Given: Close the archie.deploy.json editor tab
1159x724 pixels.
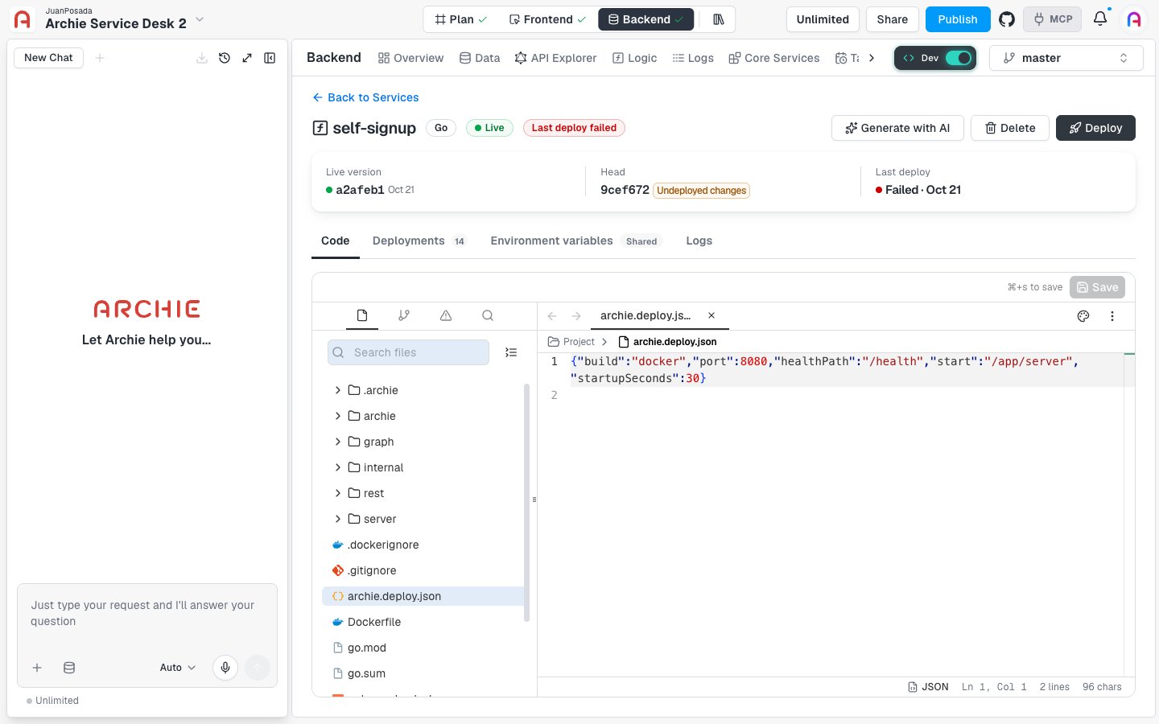Looking at the screenshot, I should click(711, 315).
